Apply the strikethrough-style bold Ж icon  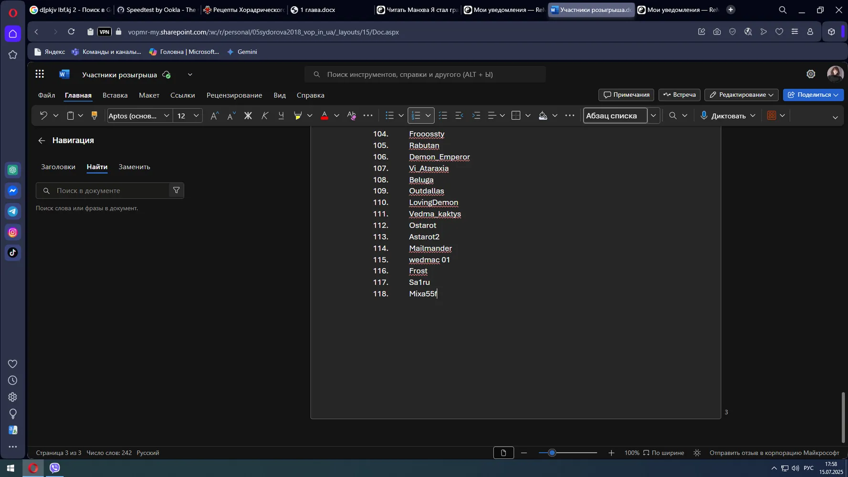(x=248, y=115)
